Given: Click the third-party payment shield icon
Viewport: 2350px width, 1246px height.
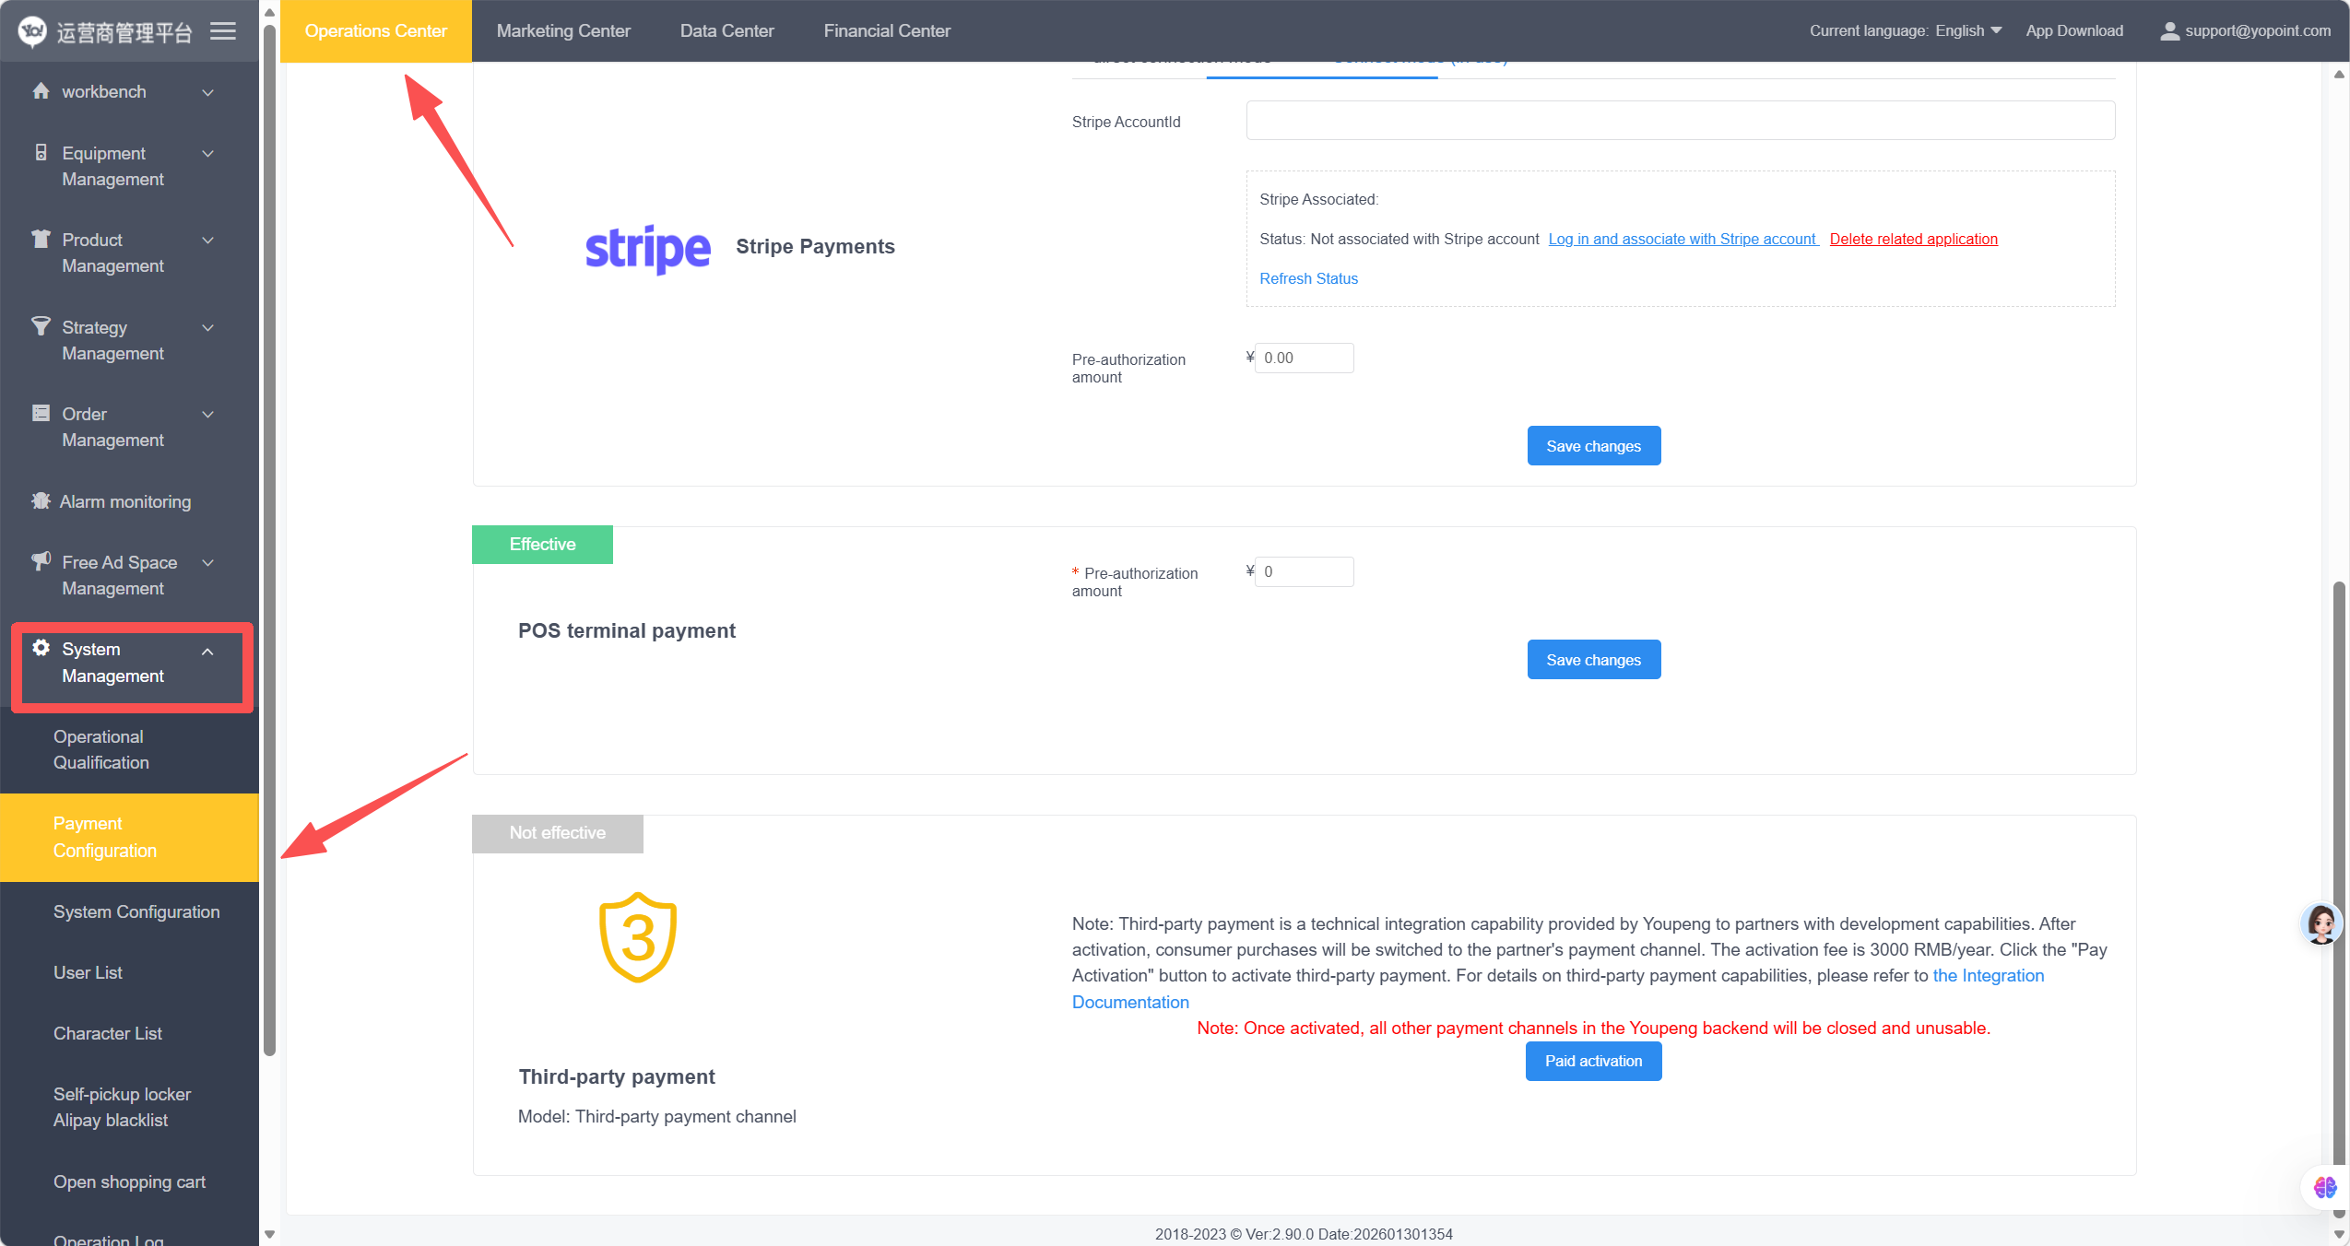Looking at the screenshot, I should click(638, 937).
